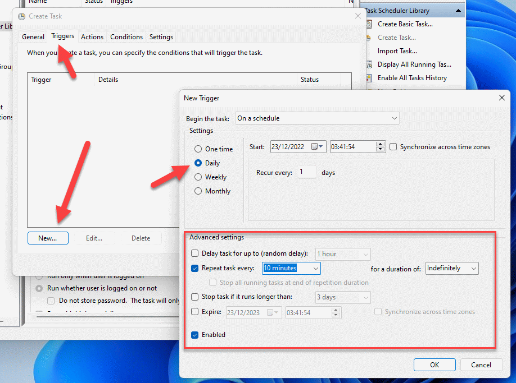The width and height of the screenshot is (516, 383).
Task: Increase the Expire time with up spinner
Action: tap(336, 310)
